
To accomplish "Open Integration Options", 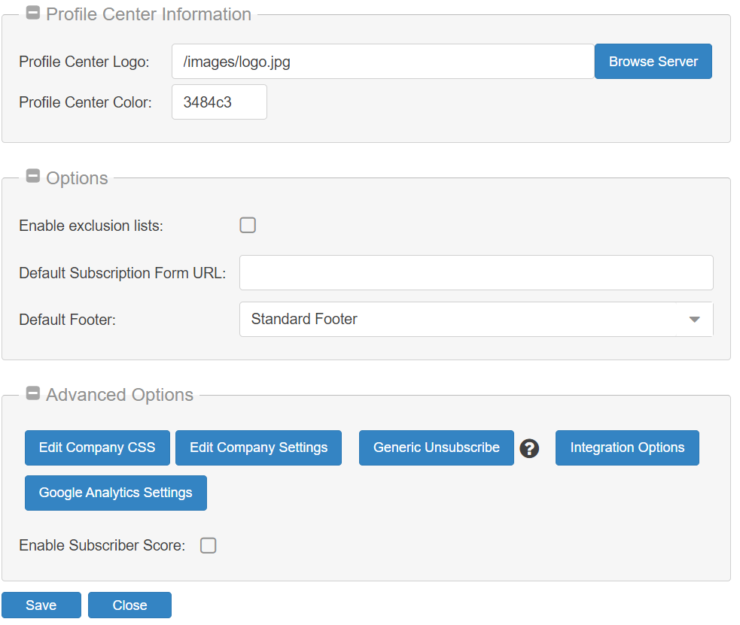I will point(627,448).
